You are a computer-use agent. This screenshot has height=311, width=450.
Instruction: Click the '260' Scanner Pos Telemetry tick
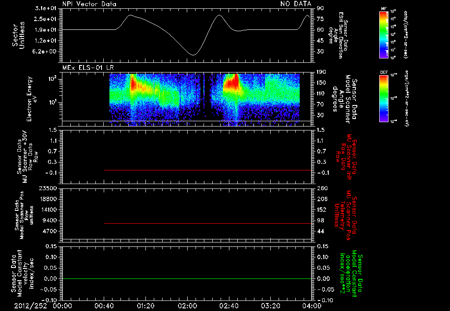click(x=322, y=188)
